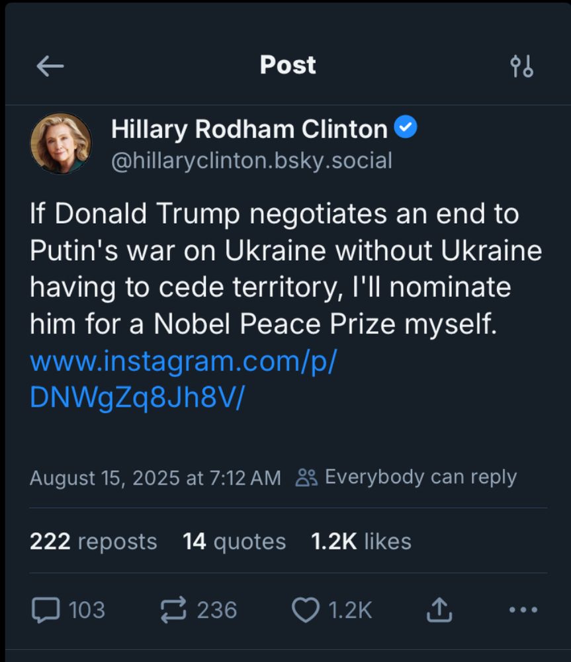Open repost menu showing 236

[x=174, y=610]
